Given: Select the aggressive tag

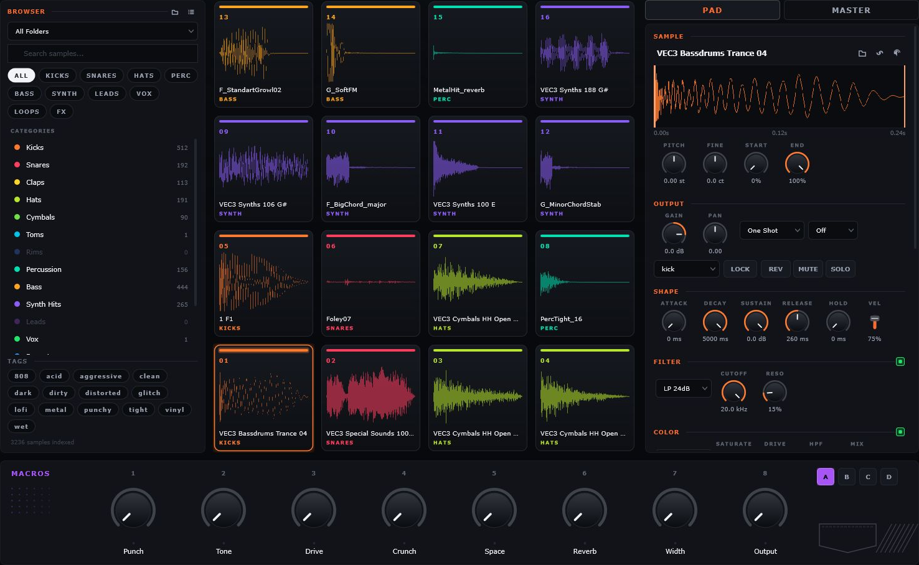Looking at the screenshot, I should click(101, 376).
